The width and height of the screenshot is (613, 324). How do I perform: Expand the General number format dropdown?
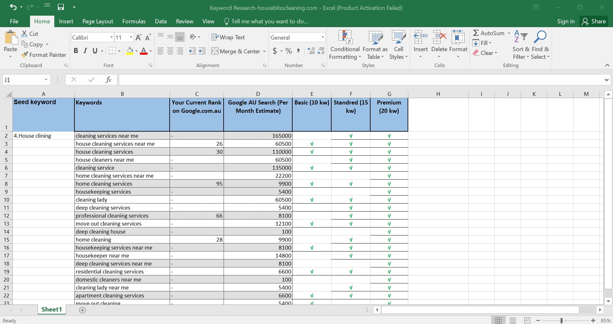[x=322, y=37]
